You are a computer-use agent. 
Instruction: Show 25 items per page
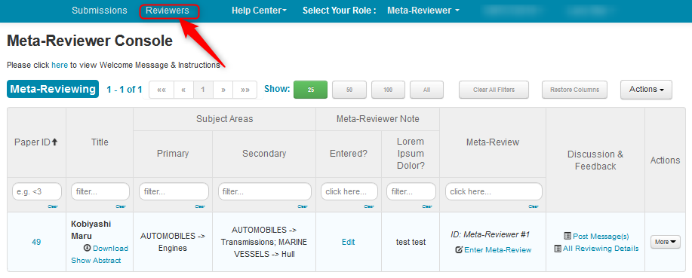point(311,90)
